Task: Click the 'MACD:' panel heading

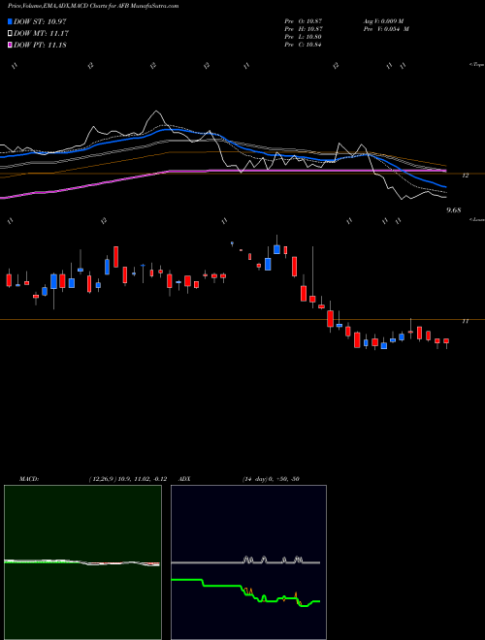Action: point(29,479)
